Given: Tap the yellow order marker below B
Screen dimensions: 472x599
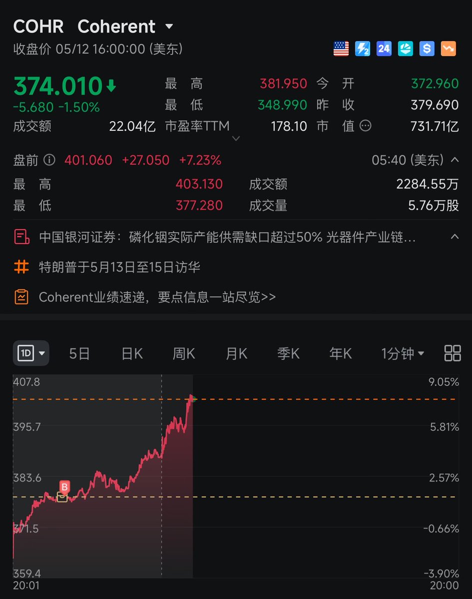Looking at the screenshot, I should click(62, 497).
